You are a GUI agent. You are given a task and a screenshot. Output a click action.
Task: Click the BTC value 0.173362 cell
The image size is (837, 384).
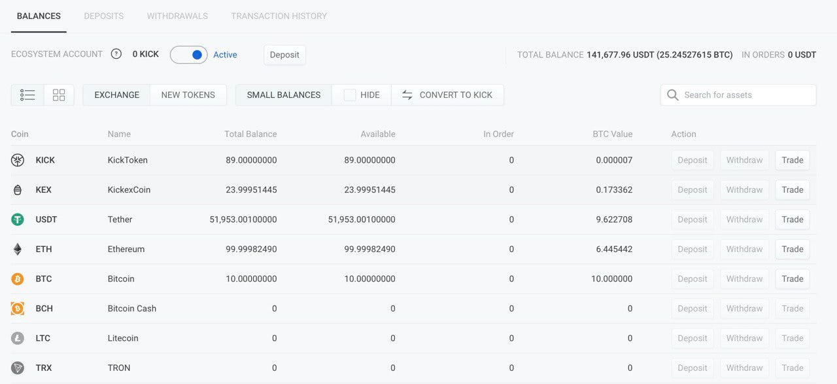(614, 190)
